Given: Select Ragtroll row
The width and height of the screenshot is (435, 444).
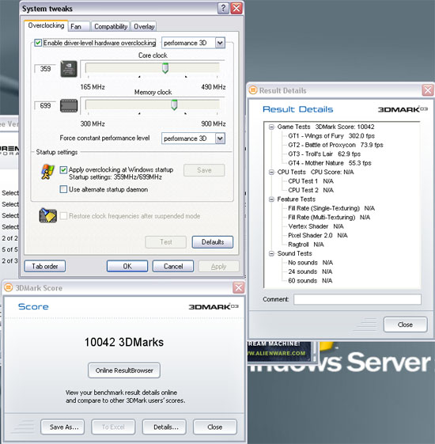Looking at the screenshot, I should (x=306, y=245).
